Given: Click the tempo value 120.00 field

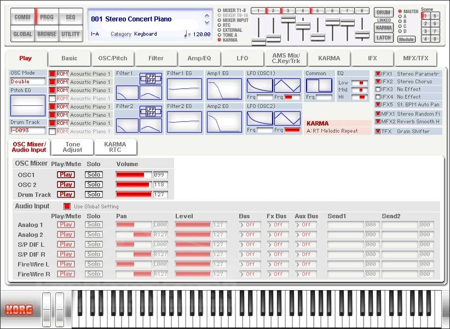Looking at the screenshot, I should [201, 35].
